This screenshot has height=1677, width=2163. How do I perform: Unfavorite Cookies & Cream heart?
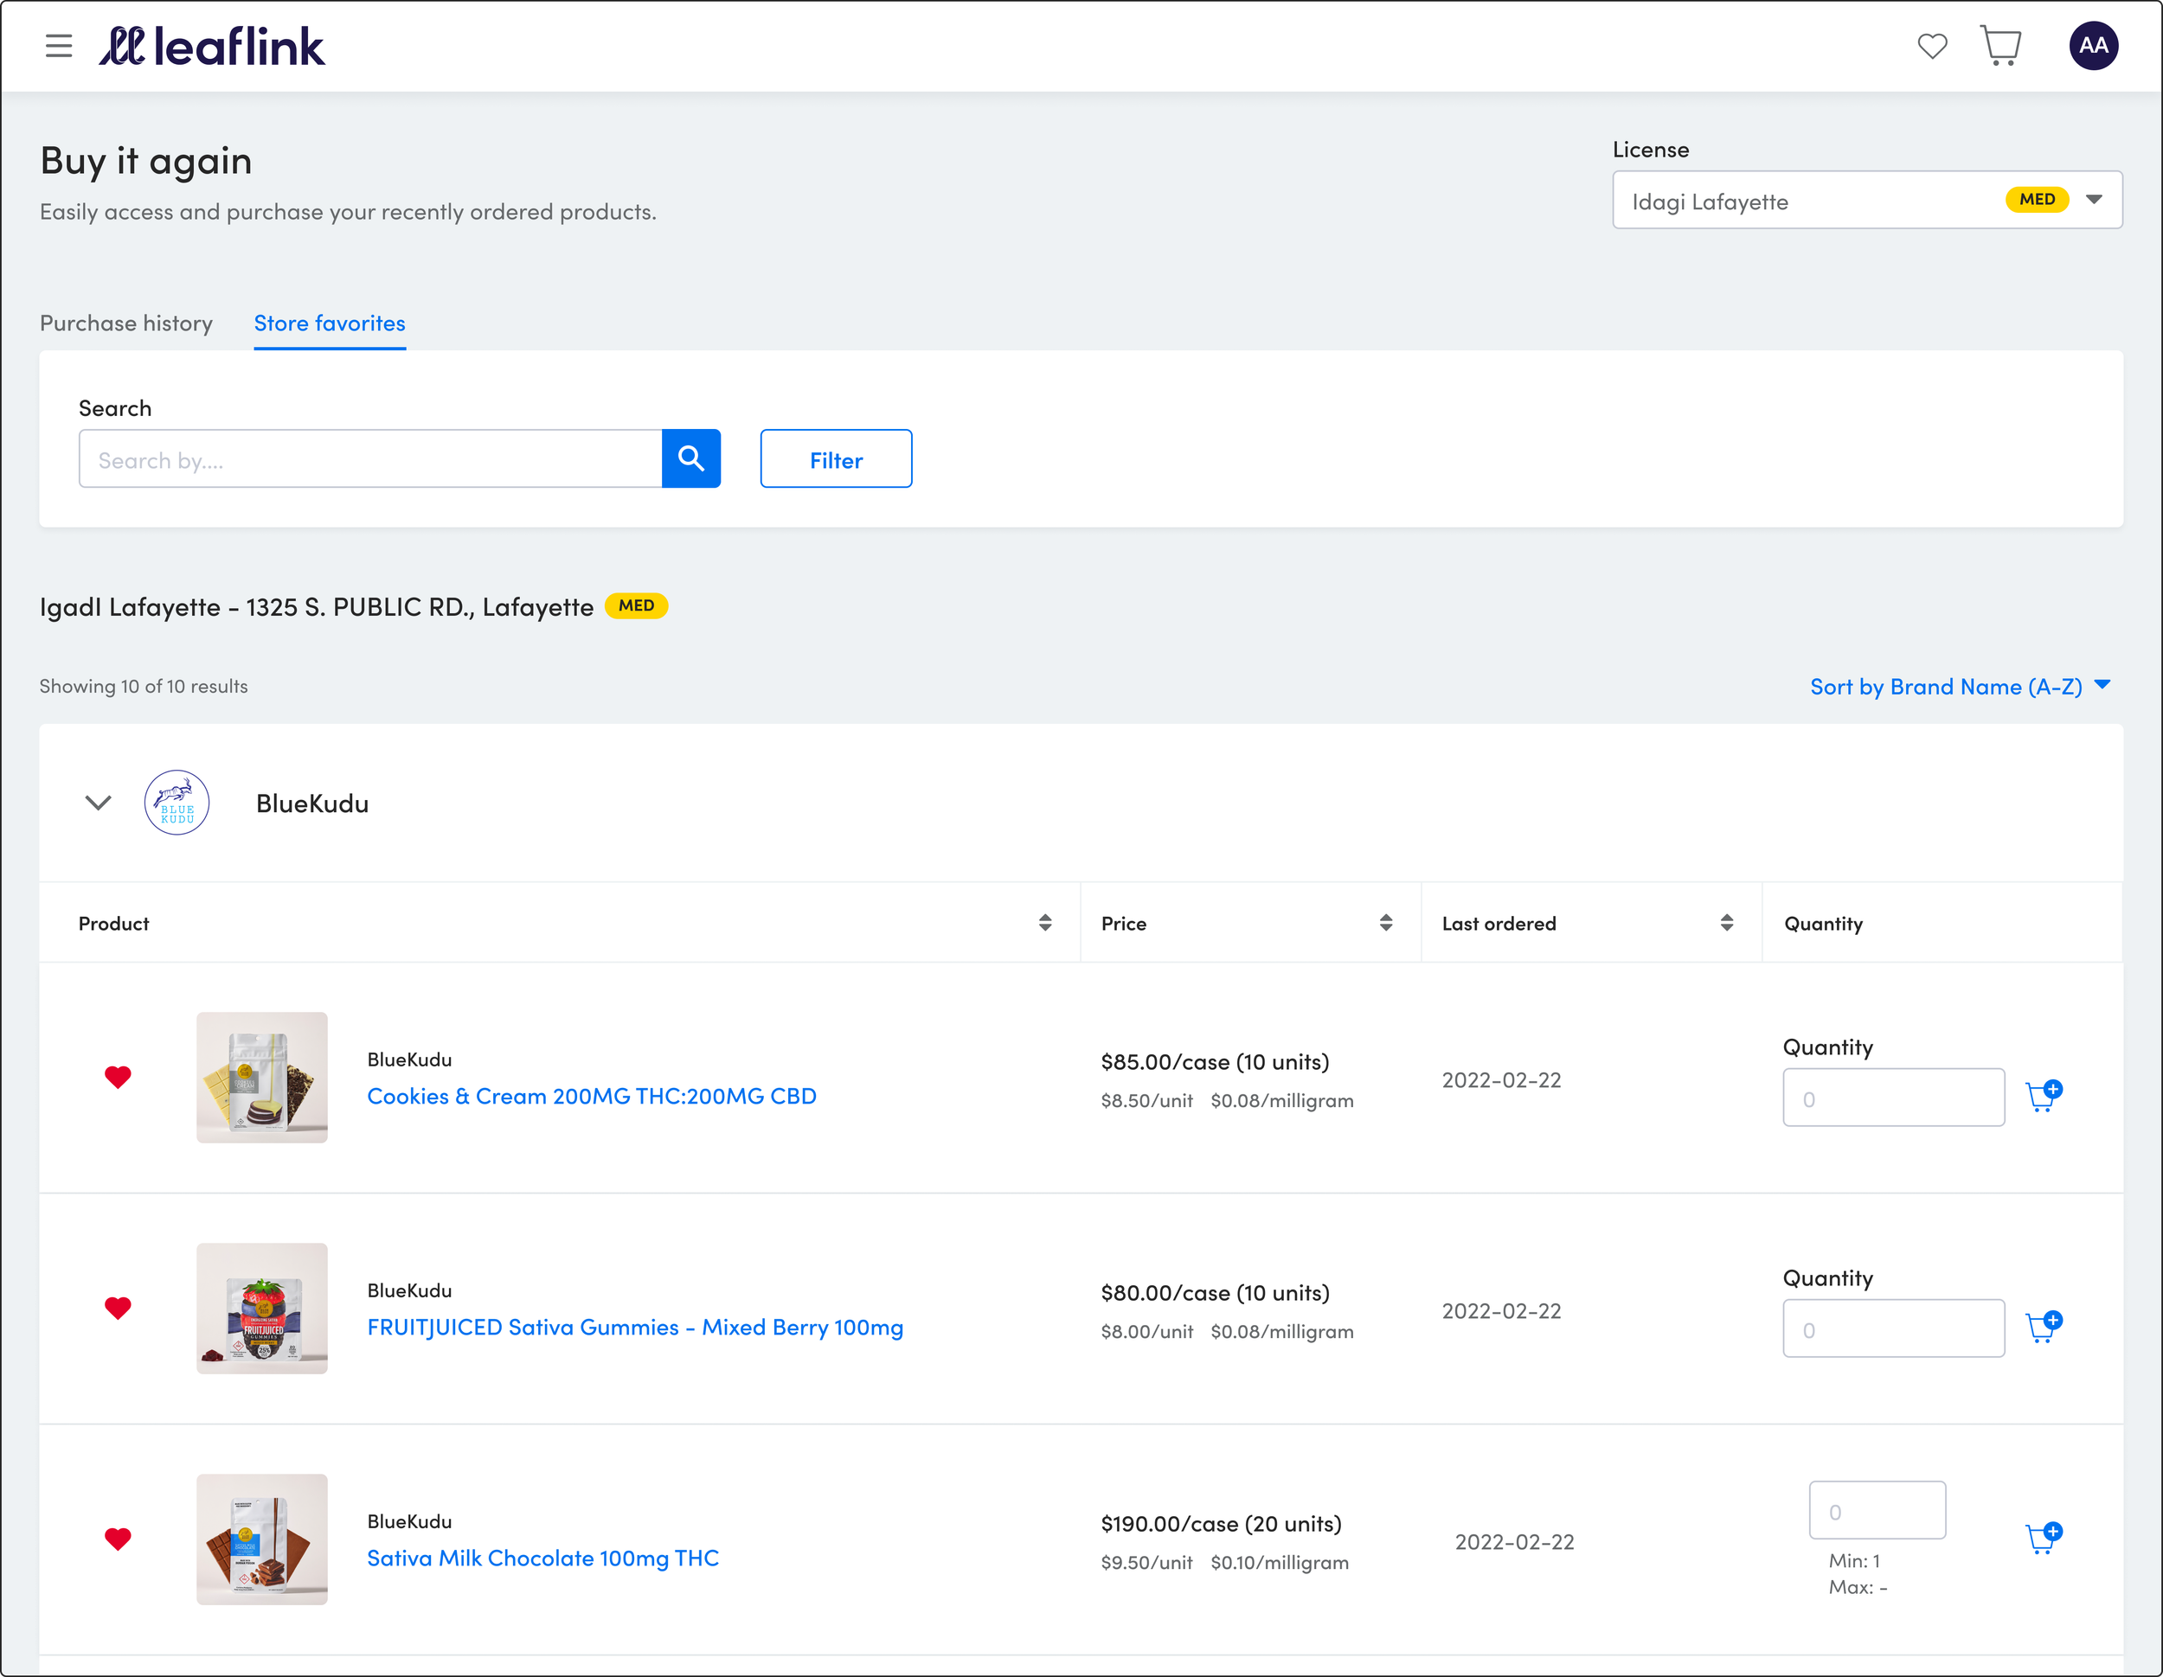pyautogui.click(x=118, y=1077)
